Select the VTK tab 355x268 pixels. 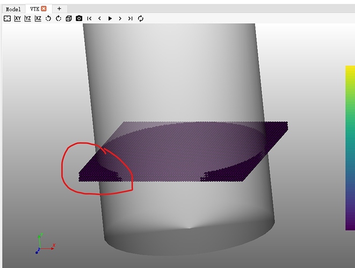click(x=34, y=9)
